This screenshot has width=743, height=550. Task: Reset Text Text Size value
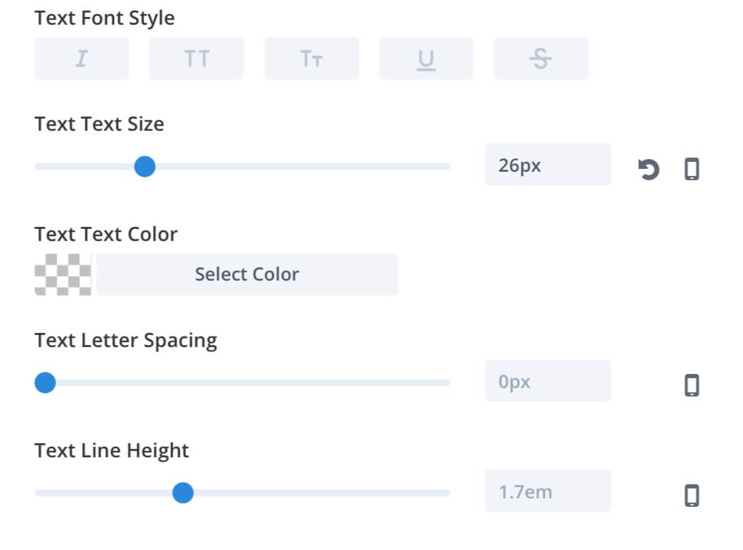[x=648, y=169]
